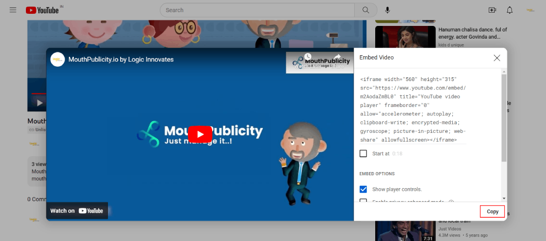Click embed dialog scrollbar down arrow
This screenshot has height=241, width=546.
pos(504,199)
